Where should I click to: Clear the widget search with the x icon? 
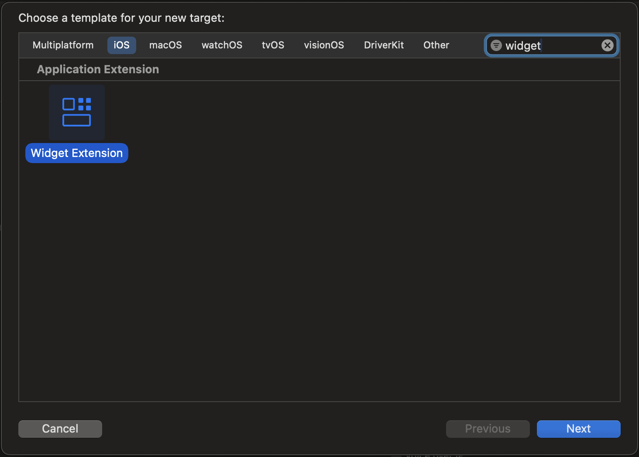tap(607, 45)
